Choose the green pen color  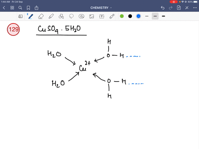click(122, 16)
